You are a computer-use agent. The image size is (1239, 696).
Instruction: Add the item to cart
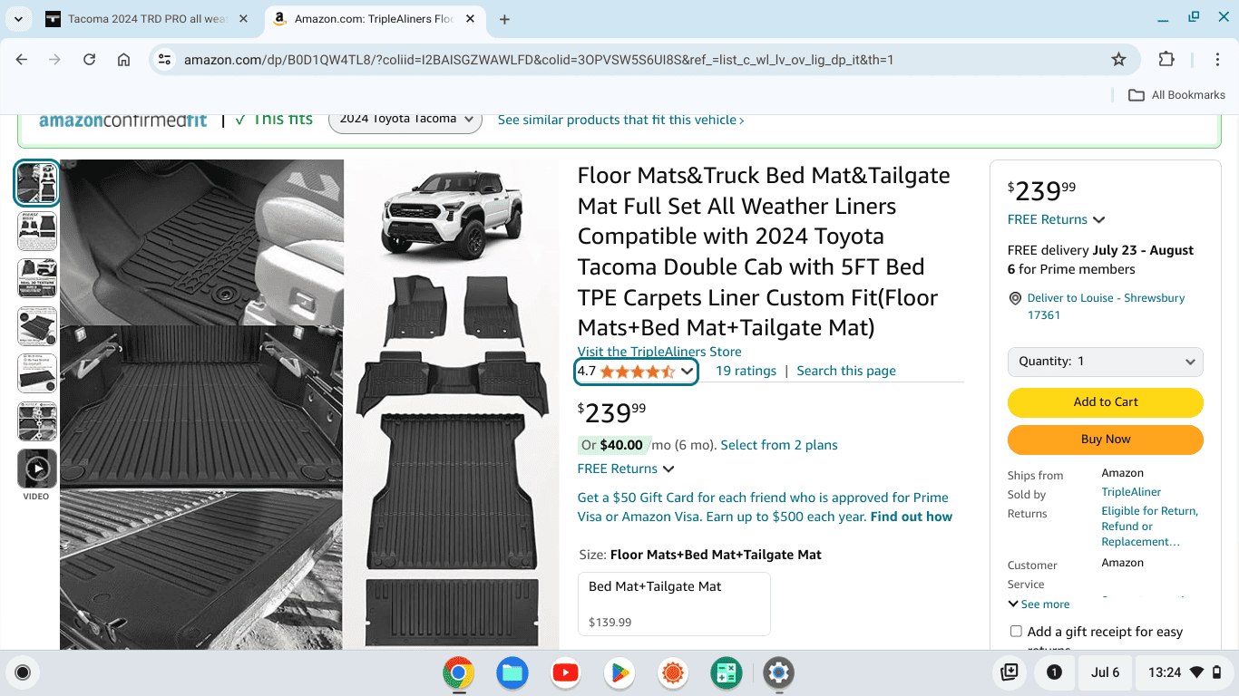click(1106, 402)
